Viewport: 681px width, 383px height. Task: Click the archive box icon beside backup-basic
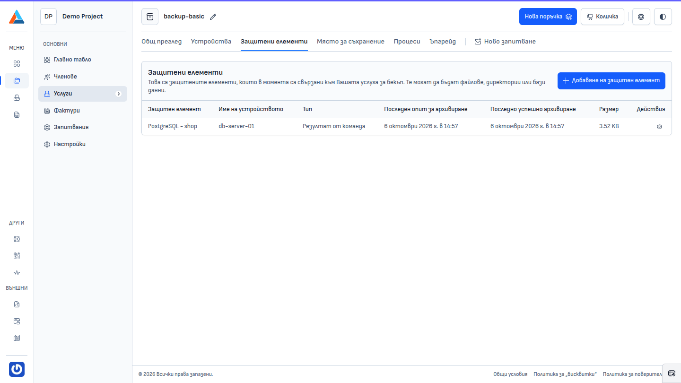(150, 17)
